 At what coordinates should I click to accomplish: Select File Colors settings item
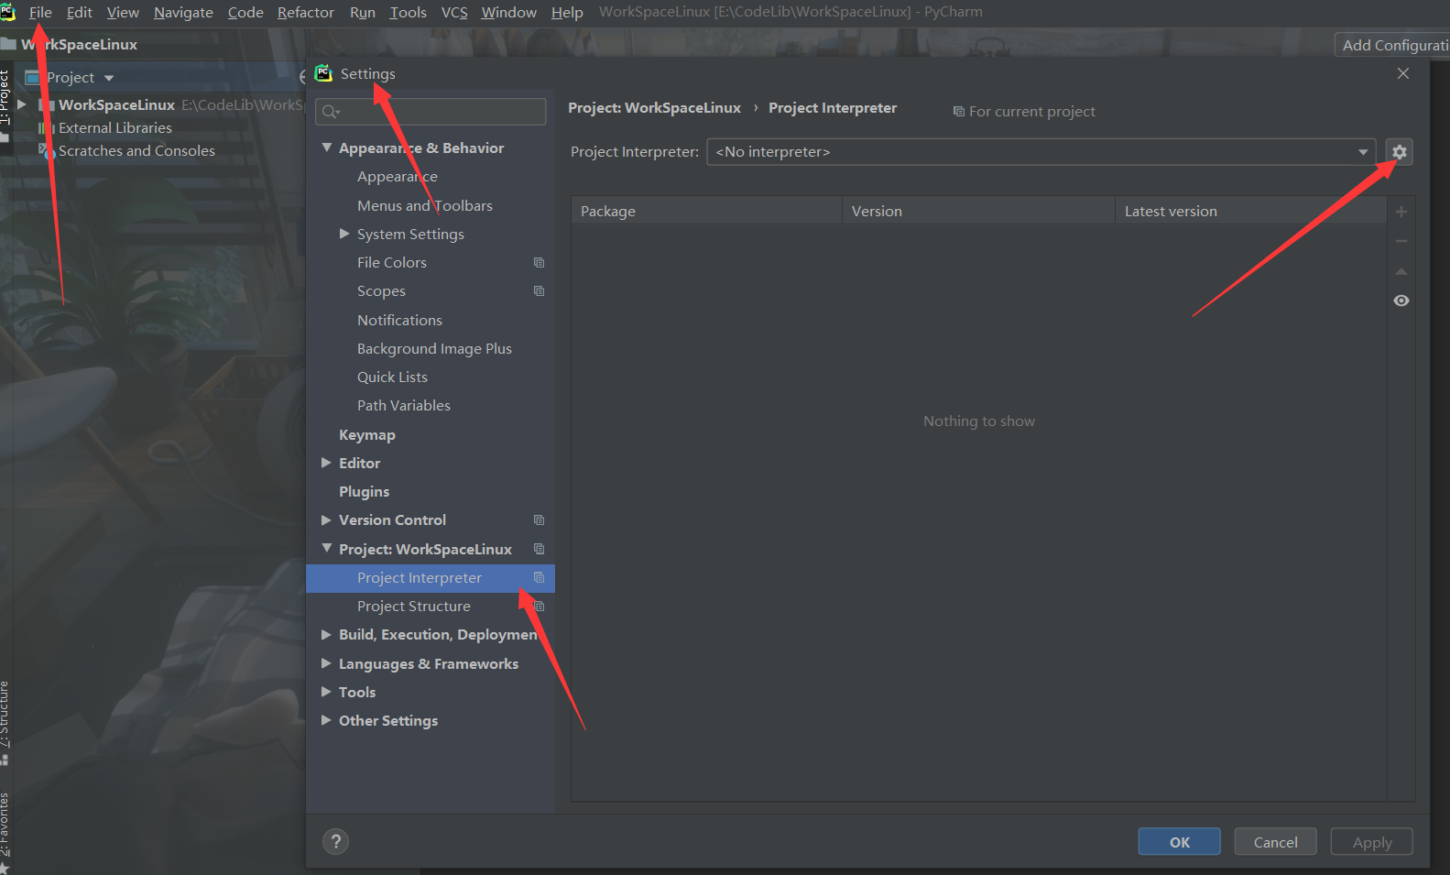click(x=392, y=262)
